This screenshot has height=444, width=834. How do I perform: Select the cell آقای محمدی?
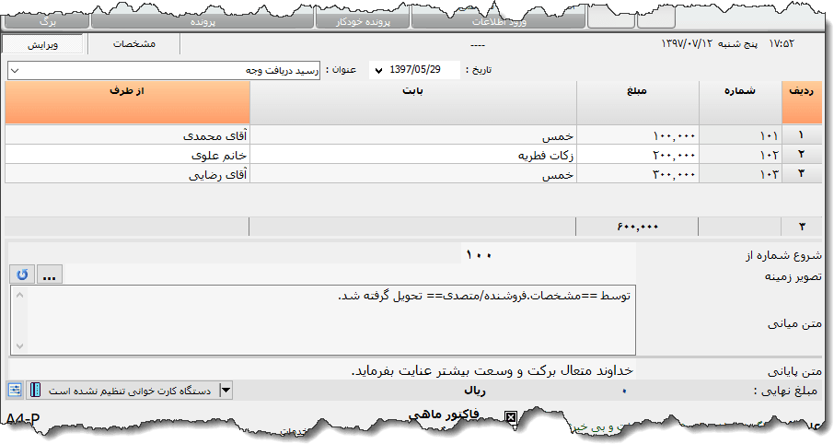tap(128, 135)
